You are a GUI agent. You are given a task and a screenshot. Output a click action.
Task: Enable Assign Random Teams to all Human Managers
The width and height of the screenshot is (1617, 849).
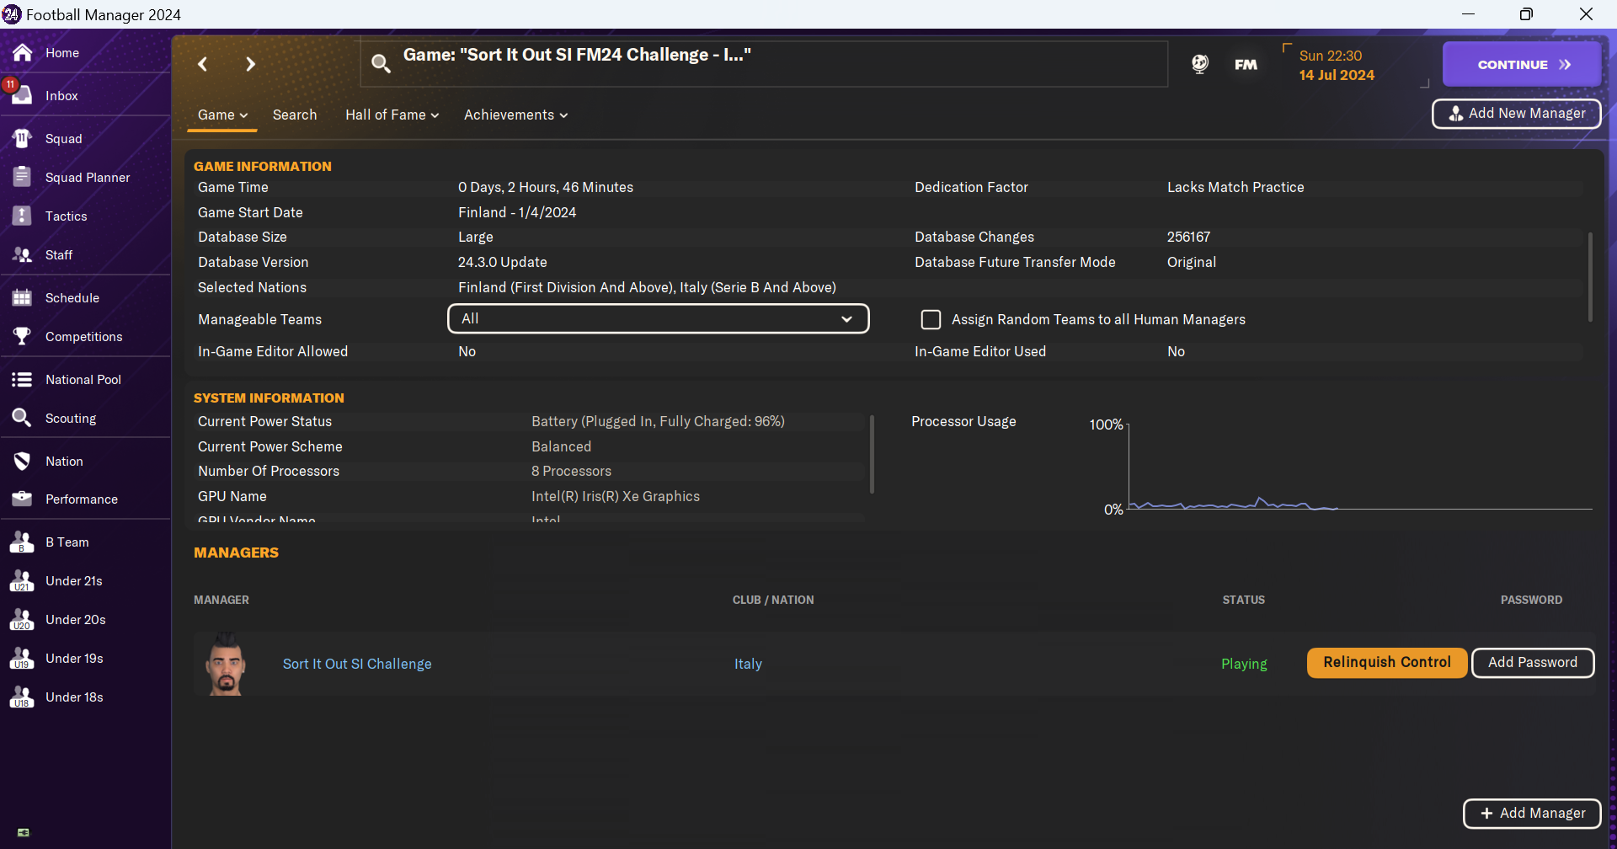931,319
